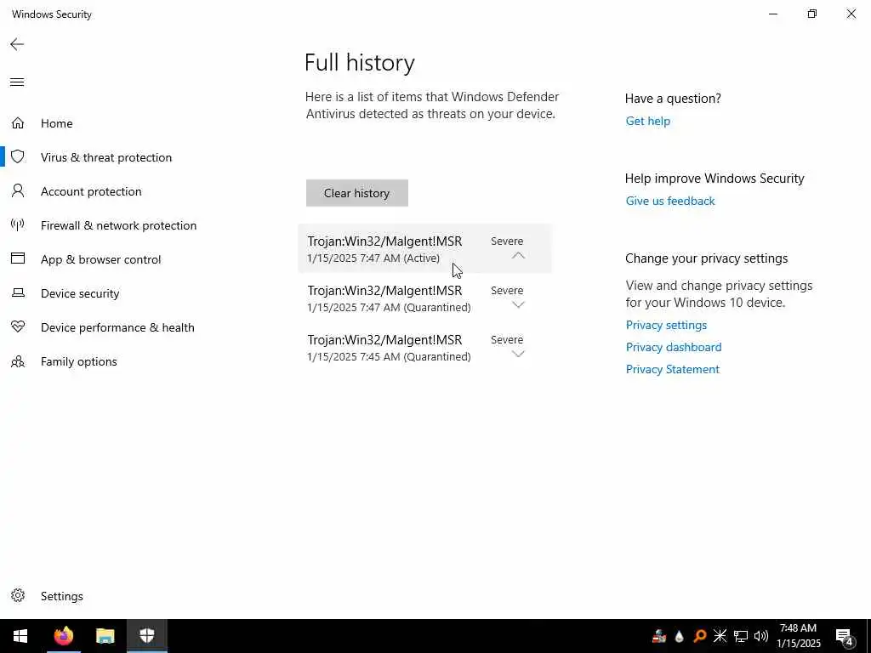This screenshot has height=653, width=871.
Task: Close the Windows Security window
Action: pyautogui.click(x=851, y=14)
